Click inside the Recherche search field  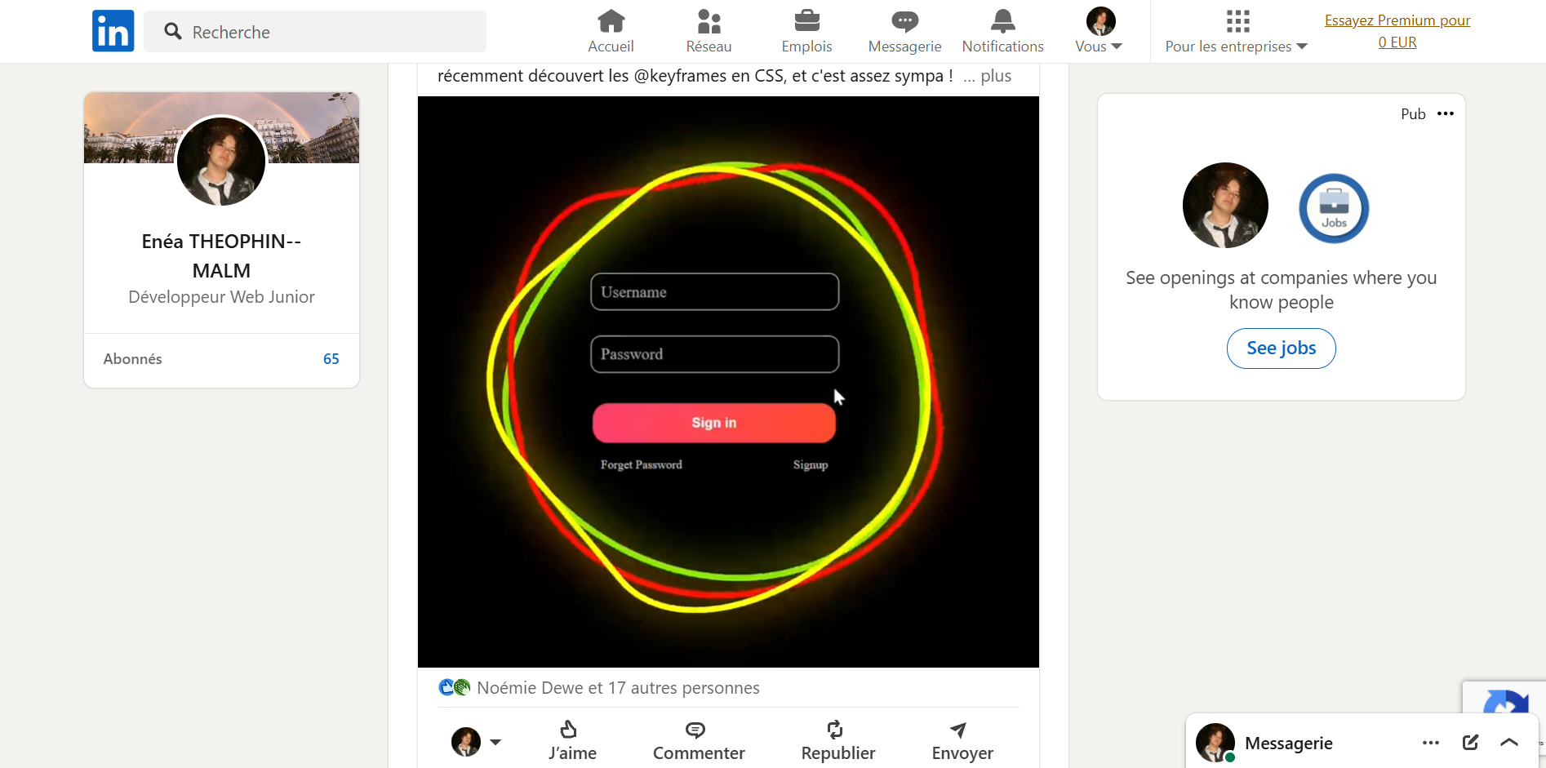[315, 31]
